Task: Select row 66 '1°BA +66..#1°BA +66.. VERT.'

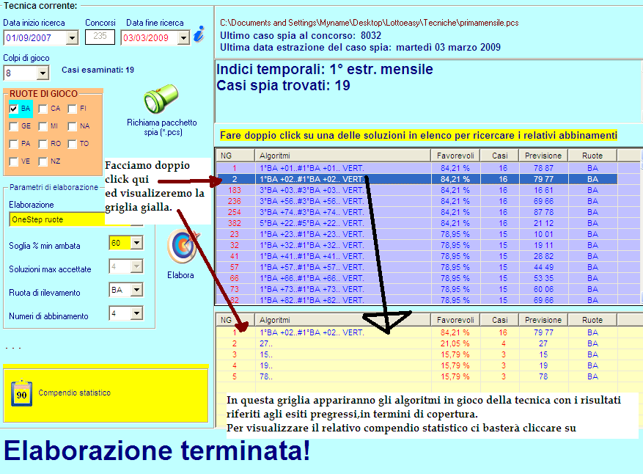Action: tap(416, 278)
